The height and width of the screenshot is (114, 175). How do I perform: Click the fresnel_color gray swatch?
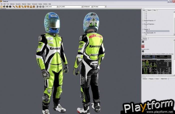tap(143, 51)
